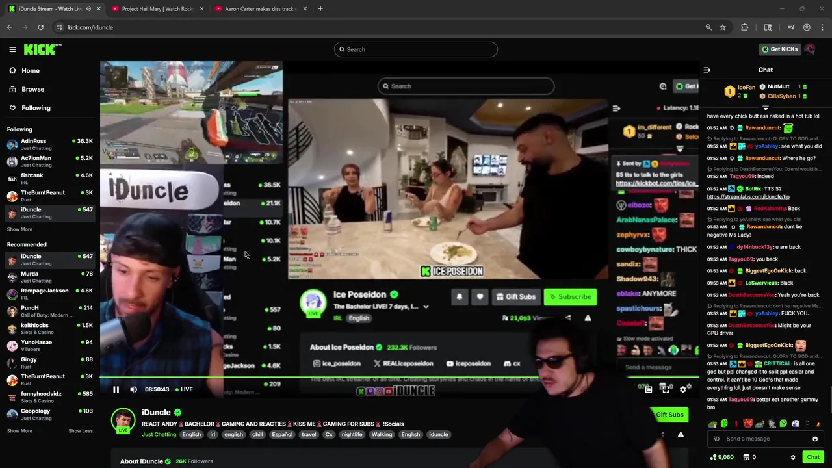Insert the red angry face quick emote
Image resolution: width=832 pixels, height=468 pixels.
[747, 424]
